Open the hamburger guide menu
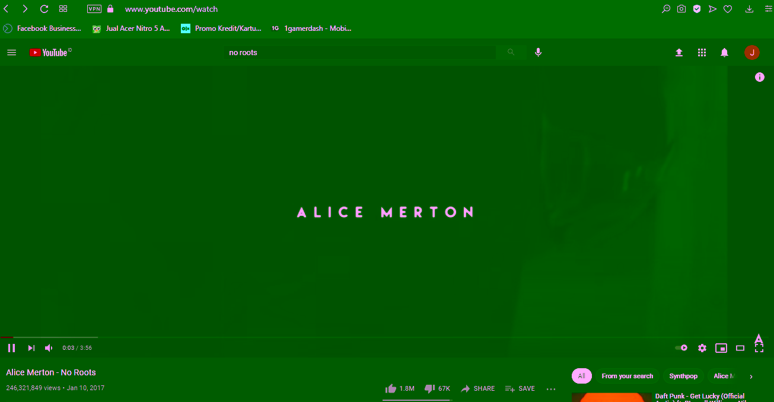Viewport: 774px width, 402px height. tap(11, 53)
